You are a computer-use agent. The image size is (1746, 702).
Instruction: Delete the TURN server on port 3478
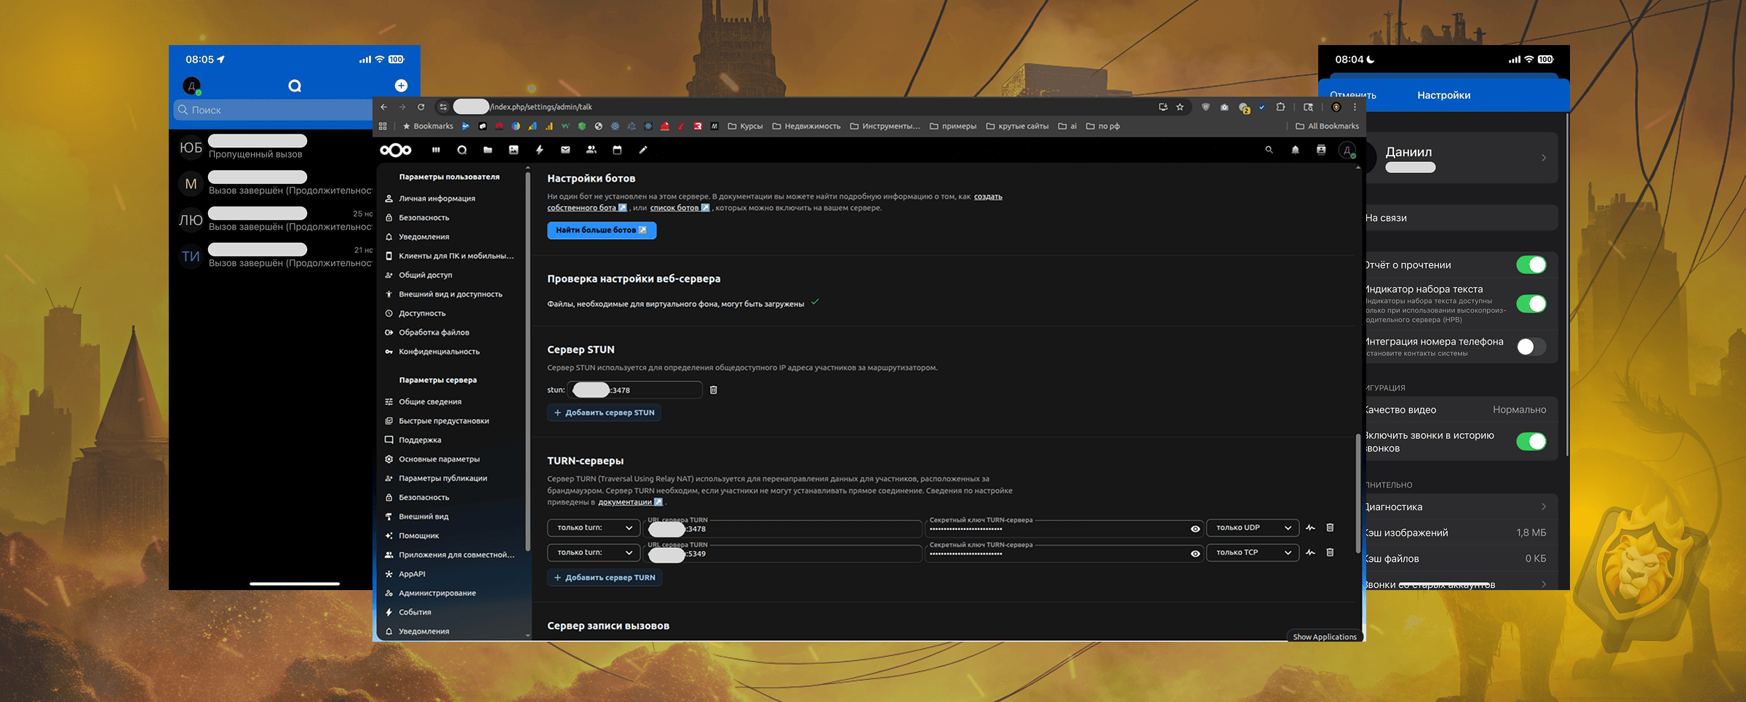point(1330,528)
